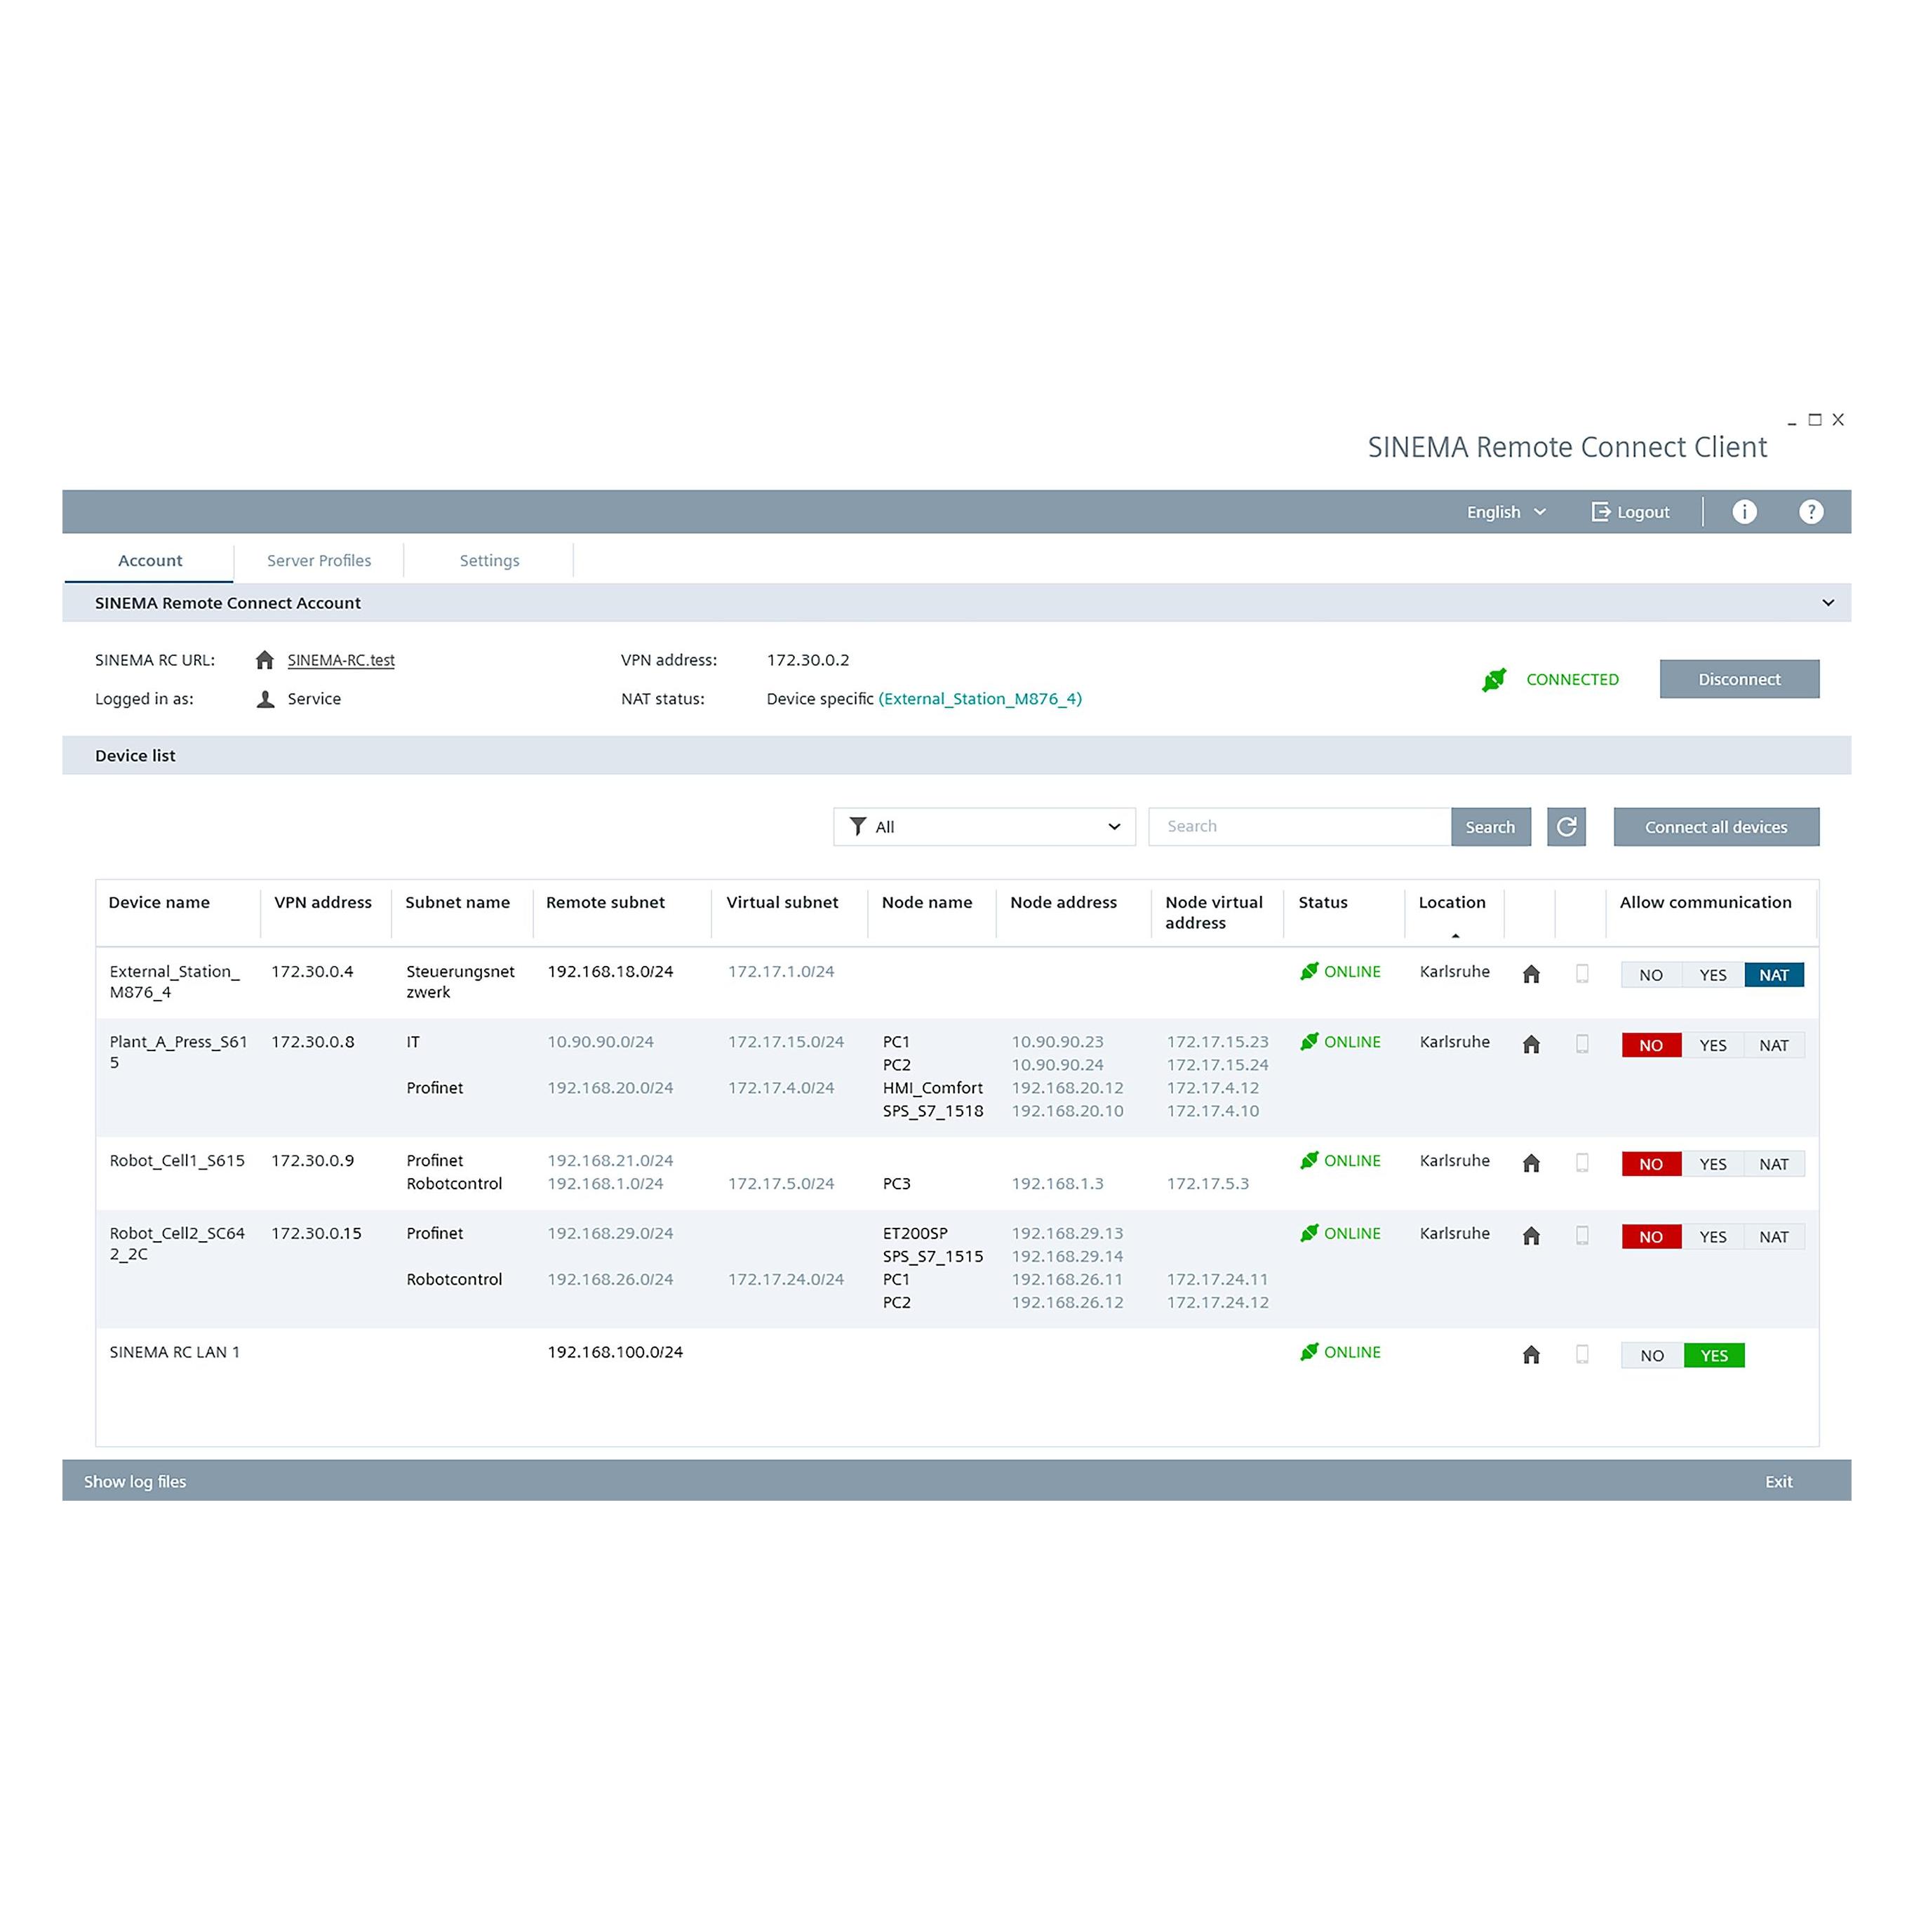
Task: Click the External_Station_M876_4 NAT status link
Action: (x=979, y=698)
